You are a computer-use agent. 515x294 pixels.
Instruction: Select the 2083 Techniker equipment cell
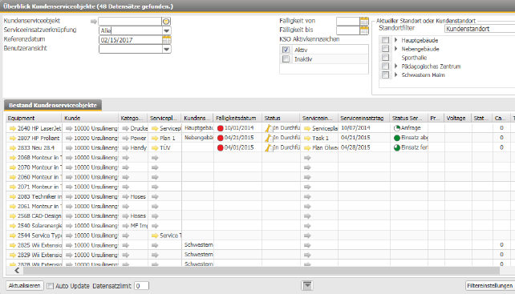pyautogui.click(x=34, y=196)
